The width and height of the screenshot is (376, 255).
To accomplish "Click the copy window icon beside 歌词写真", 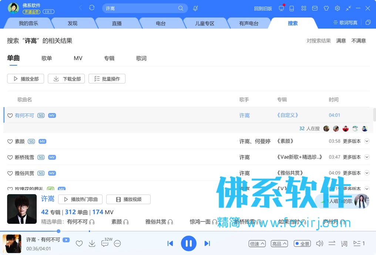I will [x=368, y=23].
